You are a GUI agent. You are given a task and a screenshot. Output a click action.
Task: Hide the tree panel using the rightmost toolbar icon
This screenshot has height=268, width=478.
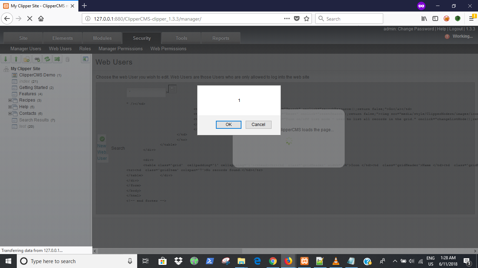click(85, 59)
